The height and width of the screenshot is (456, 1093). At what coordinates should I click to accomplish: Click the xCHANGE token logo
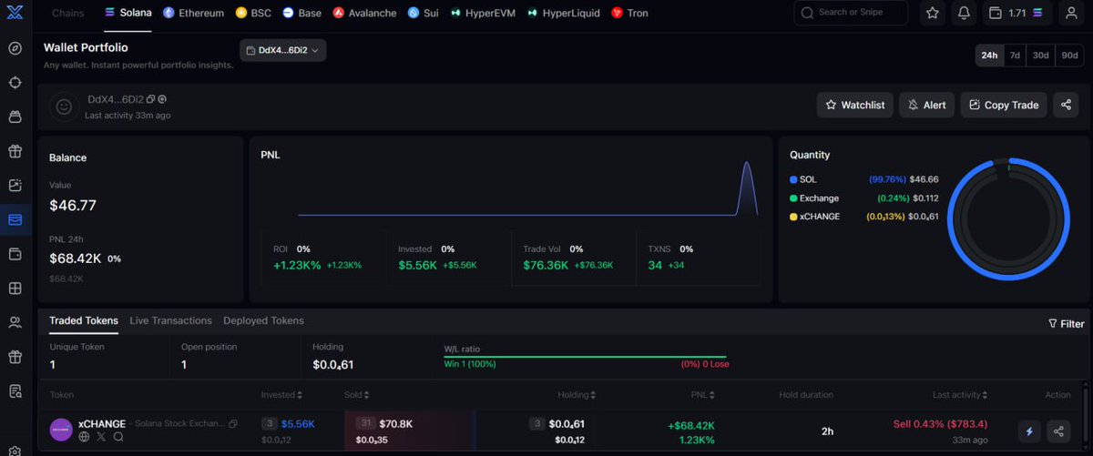pos(61,430)
